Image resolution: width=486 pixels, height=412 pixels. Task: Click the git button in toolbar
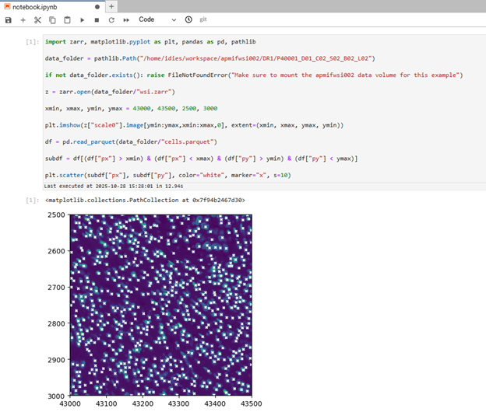[203, 19]
